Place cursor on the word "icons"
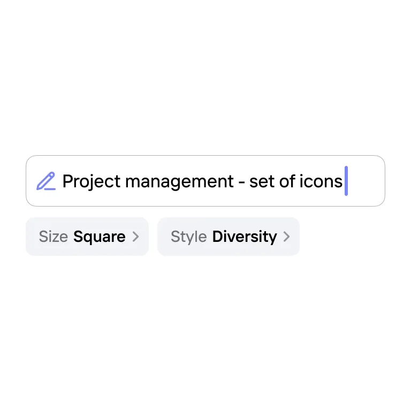The width and height of the screenshot is (411, 411). (321, 181)
